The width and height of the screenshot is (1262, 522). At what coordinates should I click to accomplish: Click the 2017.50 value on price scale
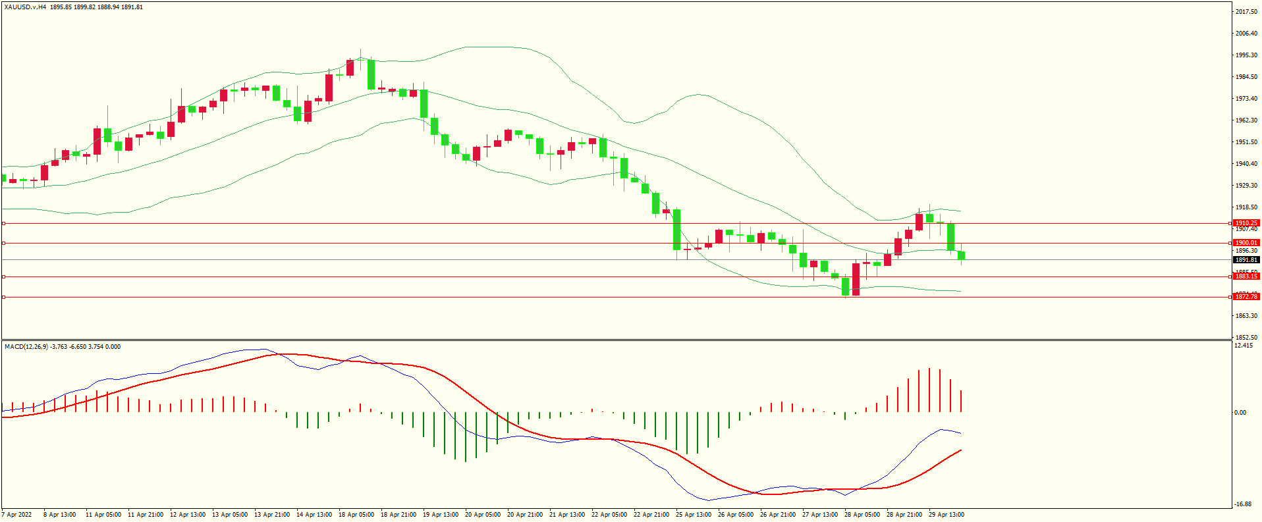(1246, 12)
